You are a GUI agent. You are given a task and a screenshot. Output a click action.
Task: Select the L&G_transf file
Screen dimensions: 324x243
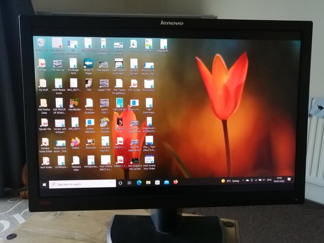[x=119, y=104]
